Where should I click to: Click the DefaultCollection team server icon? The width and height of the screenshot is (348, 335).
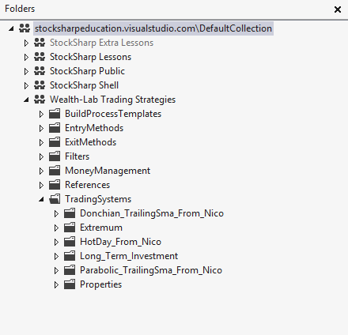tap(25, 28)
